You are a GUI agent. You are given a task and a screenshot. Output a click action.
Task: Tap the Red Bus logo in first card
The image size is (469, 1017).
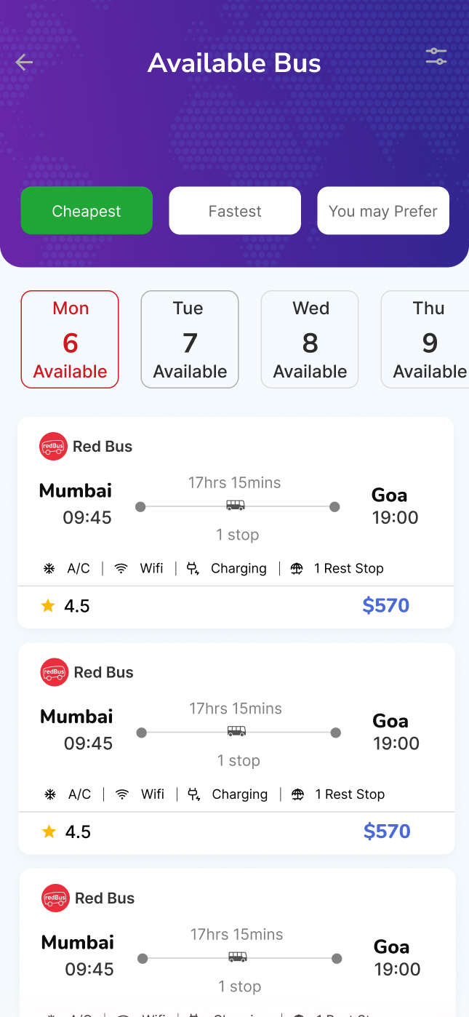click(53, 447)
